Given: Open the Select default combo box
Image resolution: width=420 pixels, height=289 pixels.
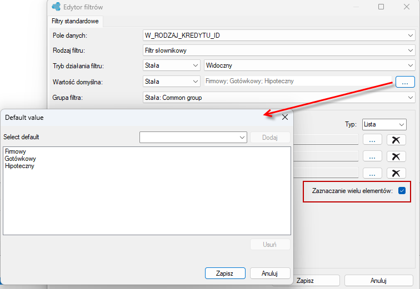Looking at the screenshot, I should pyautogui.click(x=193, y=137).
